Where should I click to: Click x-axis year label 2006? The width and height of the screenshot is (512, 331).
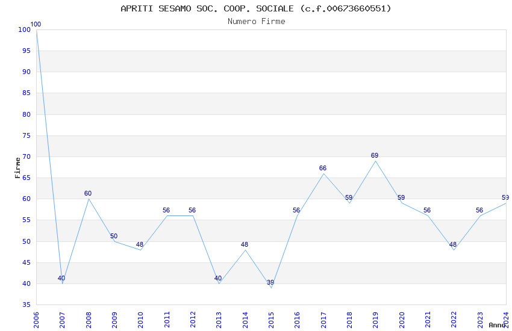pos(36,320)
